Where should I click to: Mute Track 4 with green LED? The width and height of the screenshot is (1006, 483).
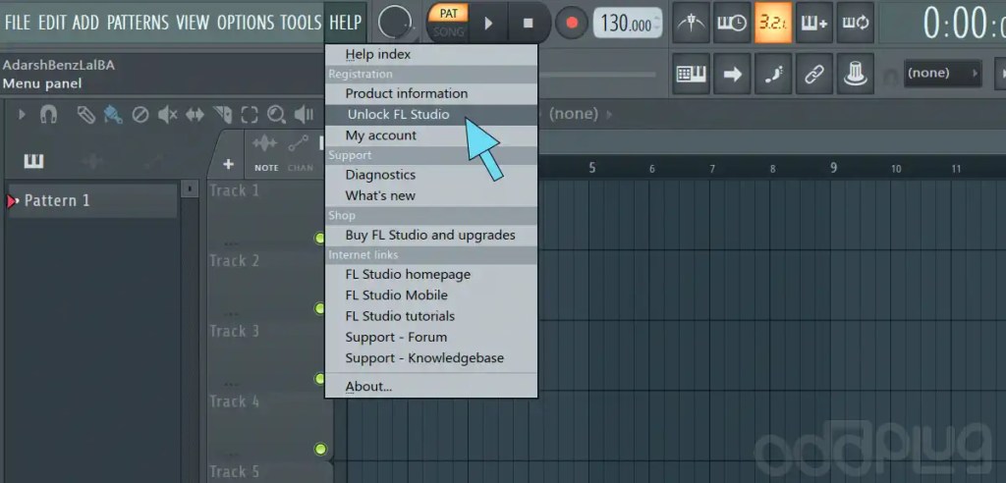click(x=320, y=449)
